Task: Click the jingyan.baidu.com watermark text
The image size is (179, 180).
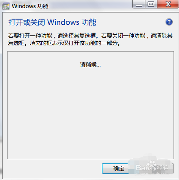Action: point(152,173)
